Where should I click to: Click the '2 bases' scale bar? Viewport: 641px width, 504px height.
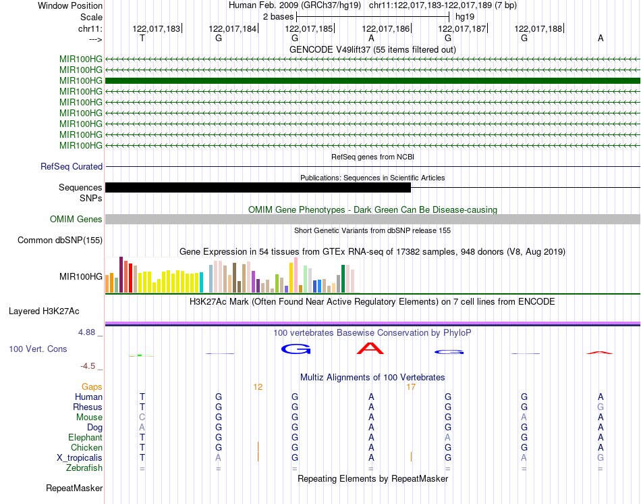[x=372, y=17]
